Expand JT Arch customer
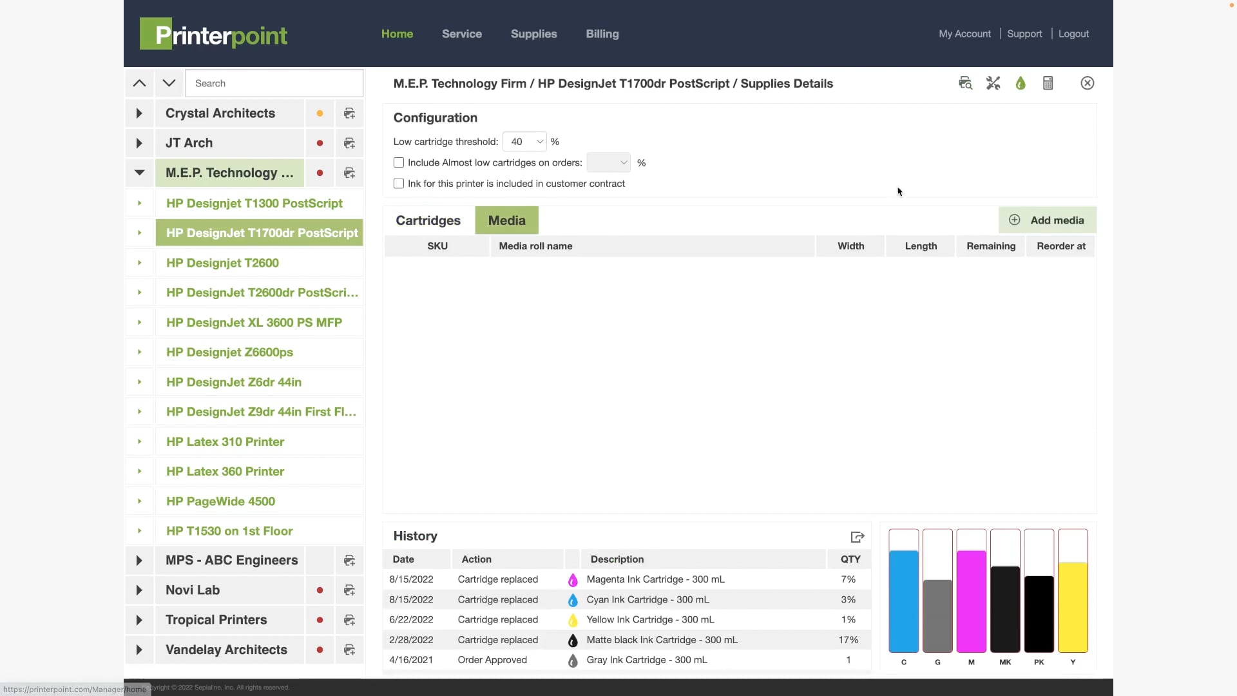This screenshot has height=696, width=1237. 139,143
